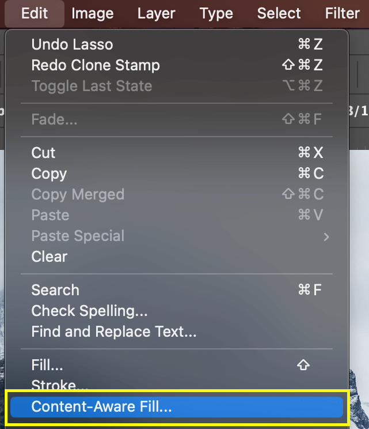Expand the Paste Special submenu arrow
369x429 pixels.
tap(326, 236)
